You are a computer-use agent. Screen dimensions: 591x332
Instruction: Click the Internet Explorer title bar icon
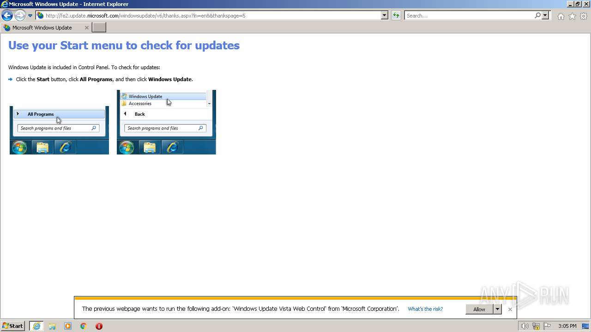5,4
